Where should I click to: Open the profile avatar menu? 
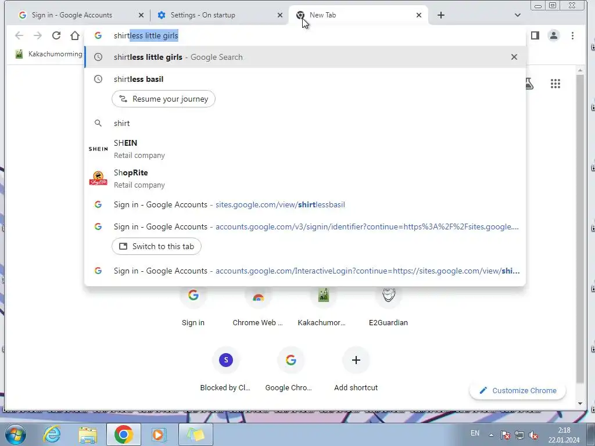[x=554, y=35]
